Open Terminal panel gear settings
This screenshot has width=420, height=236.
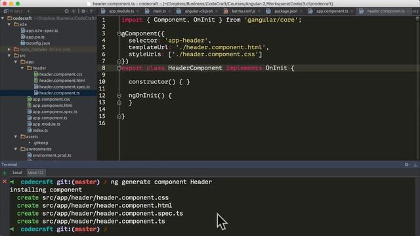[x=407, y=165]
